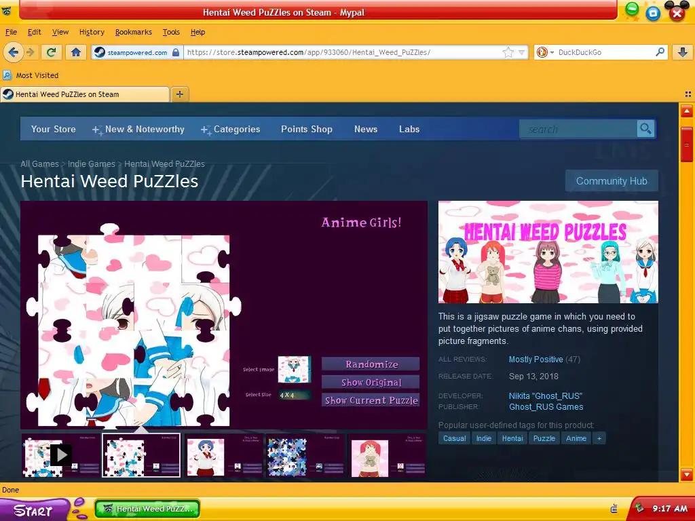Expand the New & Noteworthy menu
Viewport: 695px width, 521px height.
(138, 129)
